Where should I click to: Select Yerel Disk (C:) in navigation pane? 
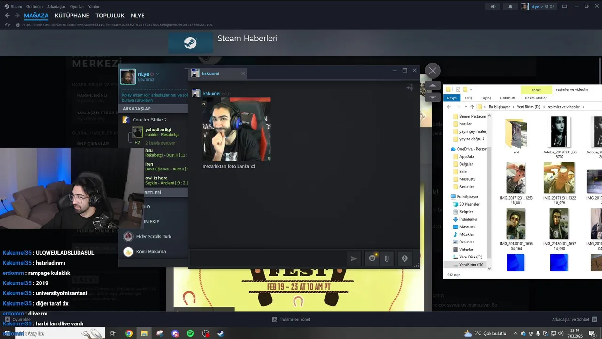(470, 257)
